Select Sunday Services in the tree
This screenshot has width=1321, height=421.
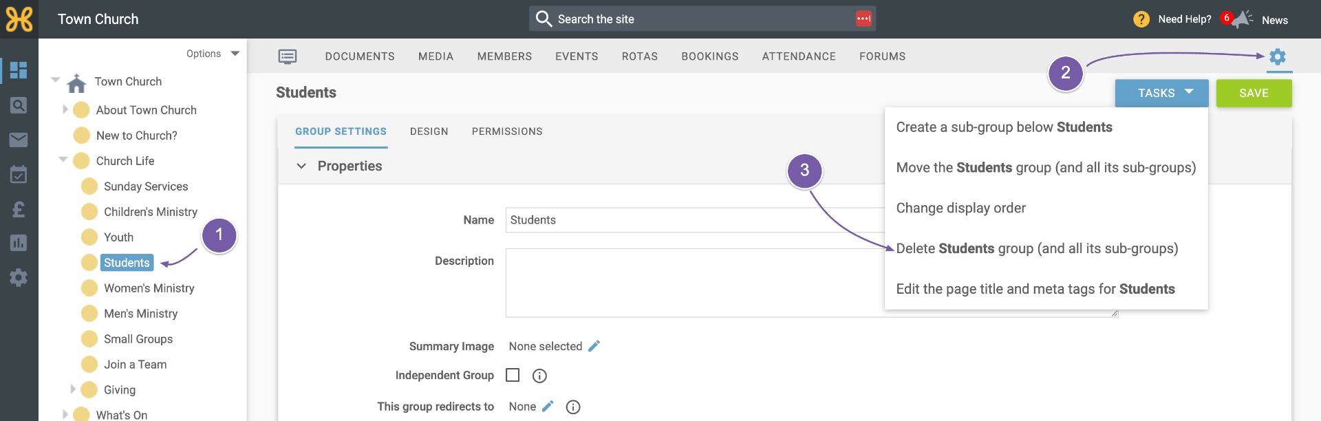pos(146,186)
